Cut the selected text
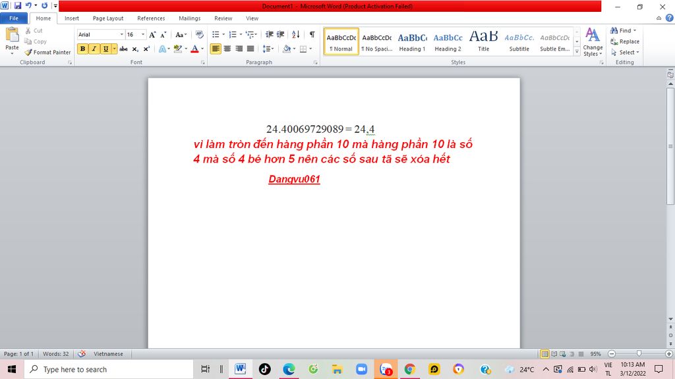Screen dimensions: 675x379 tap(34, 30)
